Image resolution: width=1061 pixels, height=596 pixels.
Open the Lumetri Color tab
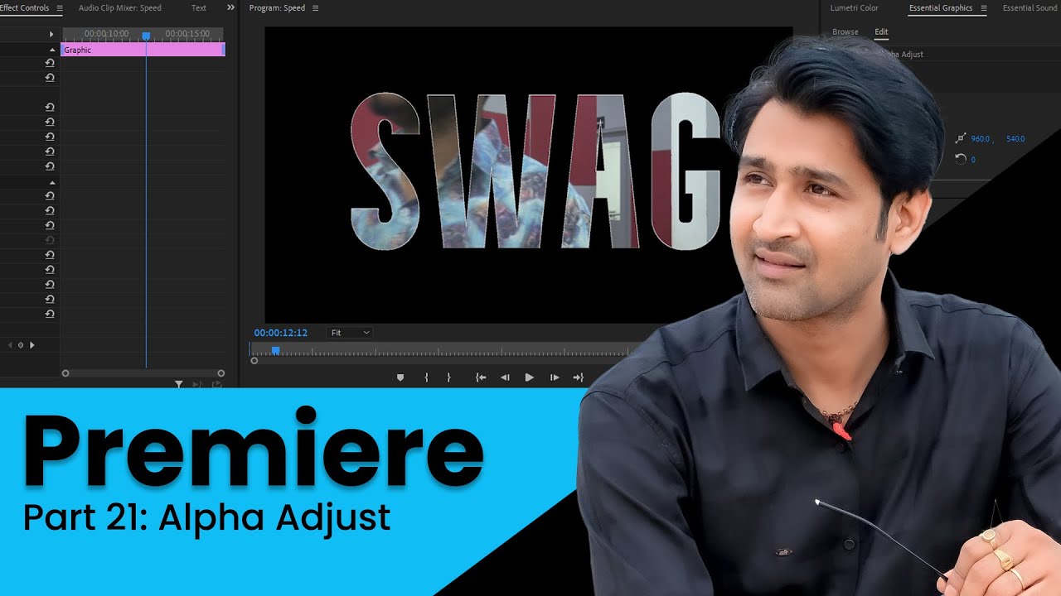tap(854, 8)
